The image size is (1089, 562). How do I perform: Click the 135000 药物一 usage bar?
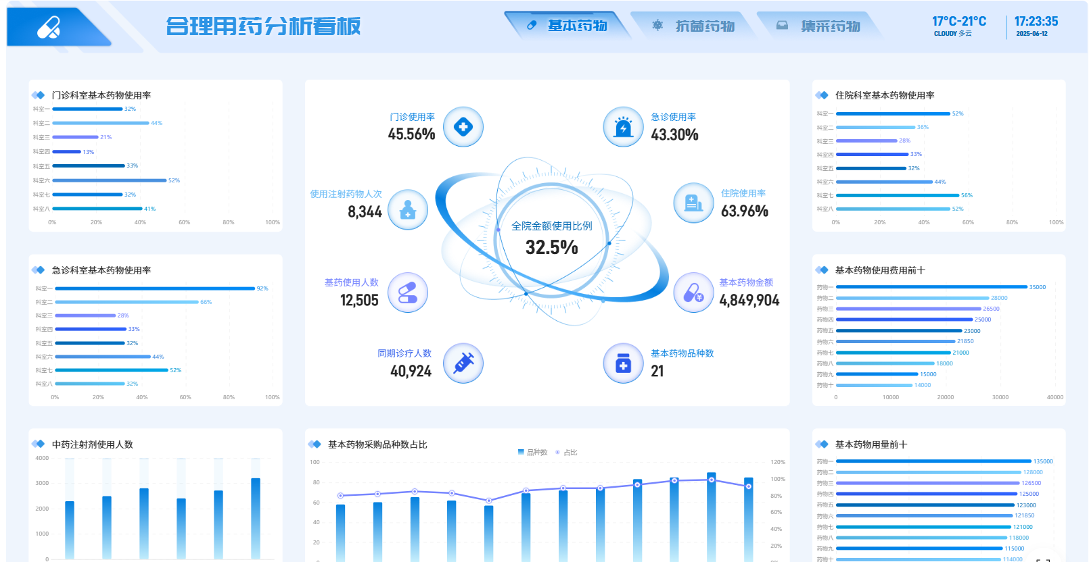point(933,461)
